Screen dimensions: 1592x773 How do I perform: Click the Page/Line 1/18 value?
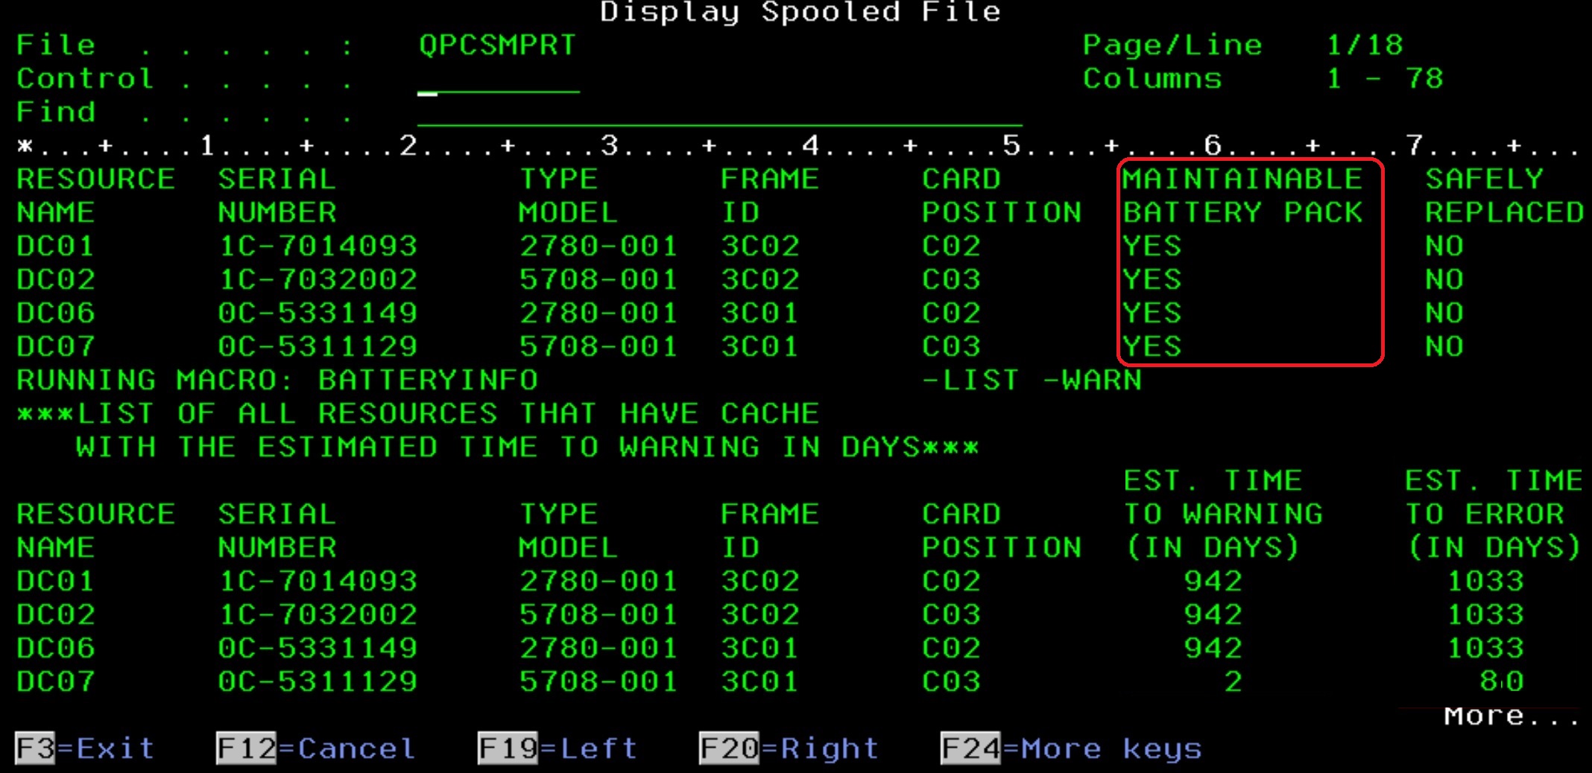tap(1364, 45)
